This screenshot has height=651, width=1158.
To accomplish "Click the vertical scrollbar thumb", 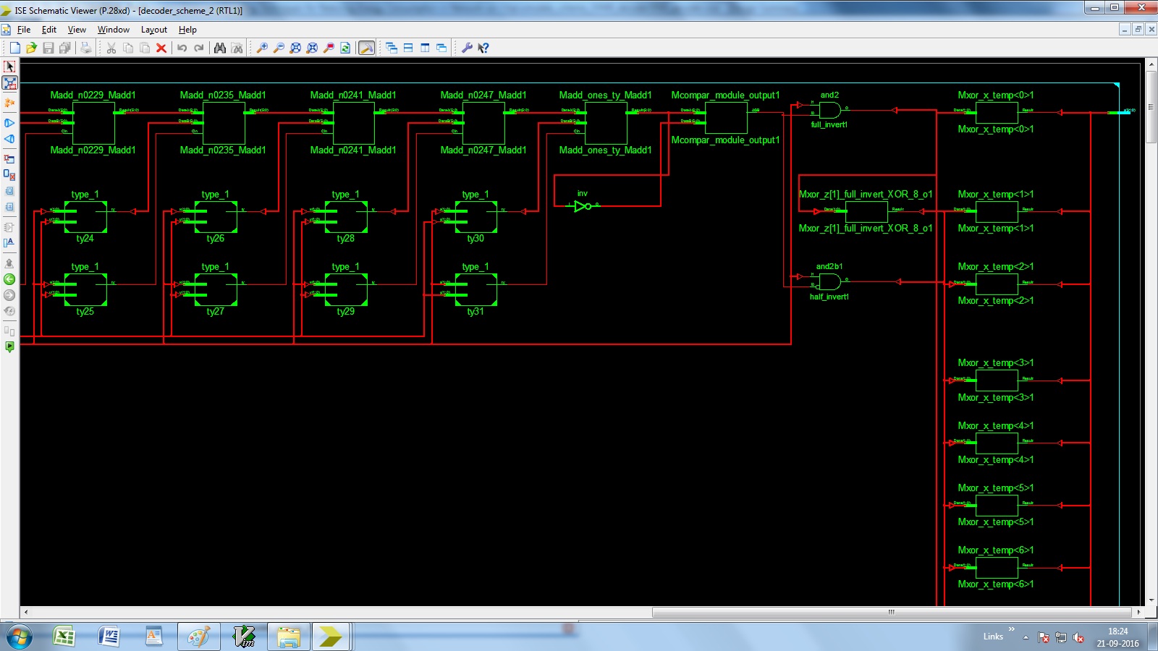I will (1151, 107).
